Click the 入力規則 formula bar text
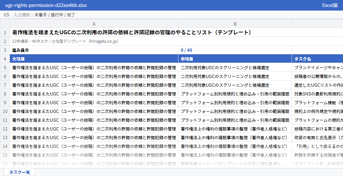Viewport: 343px width, 176px height. pyautogui.click(x=45, y=15)
